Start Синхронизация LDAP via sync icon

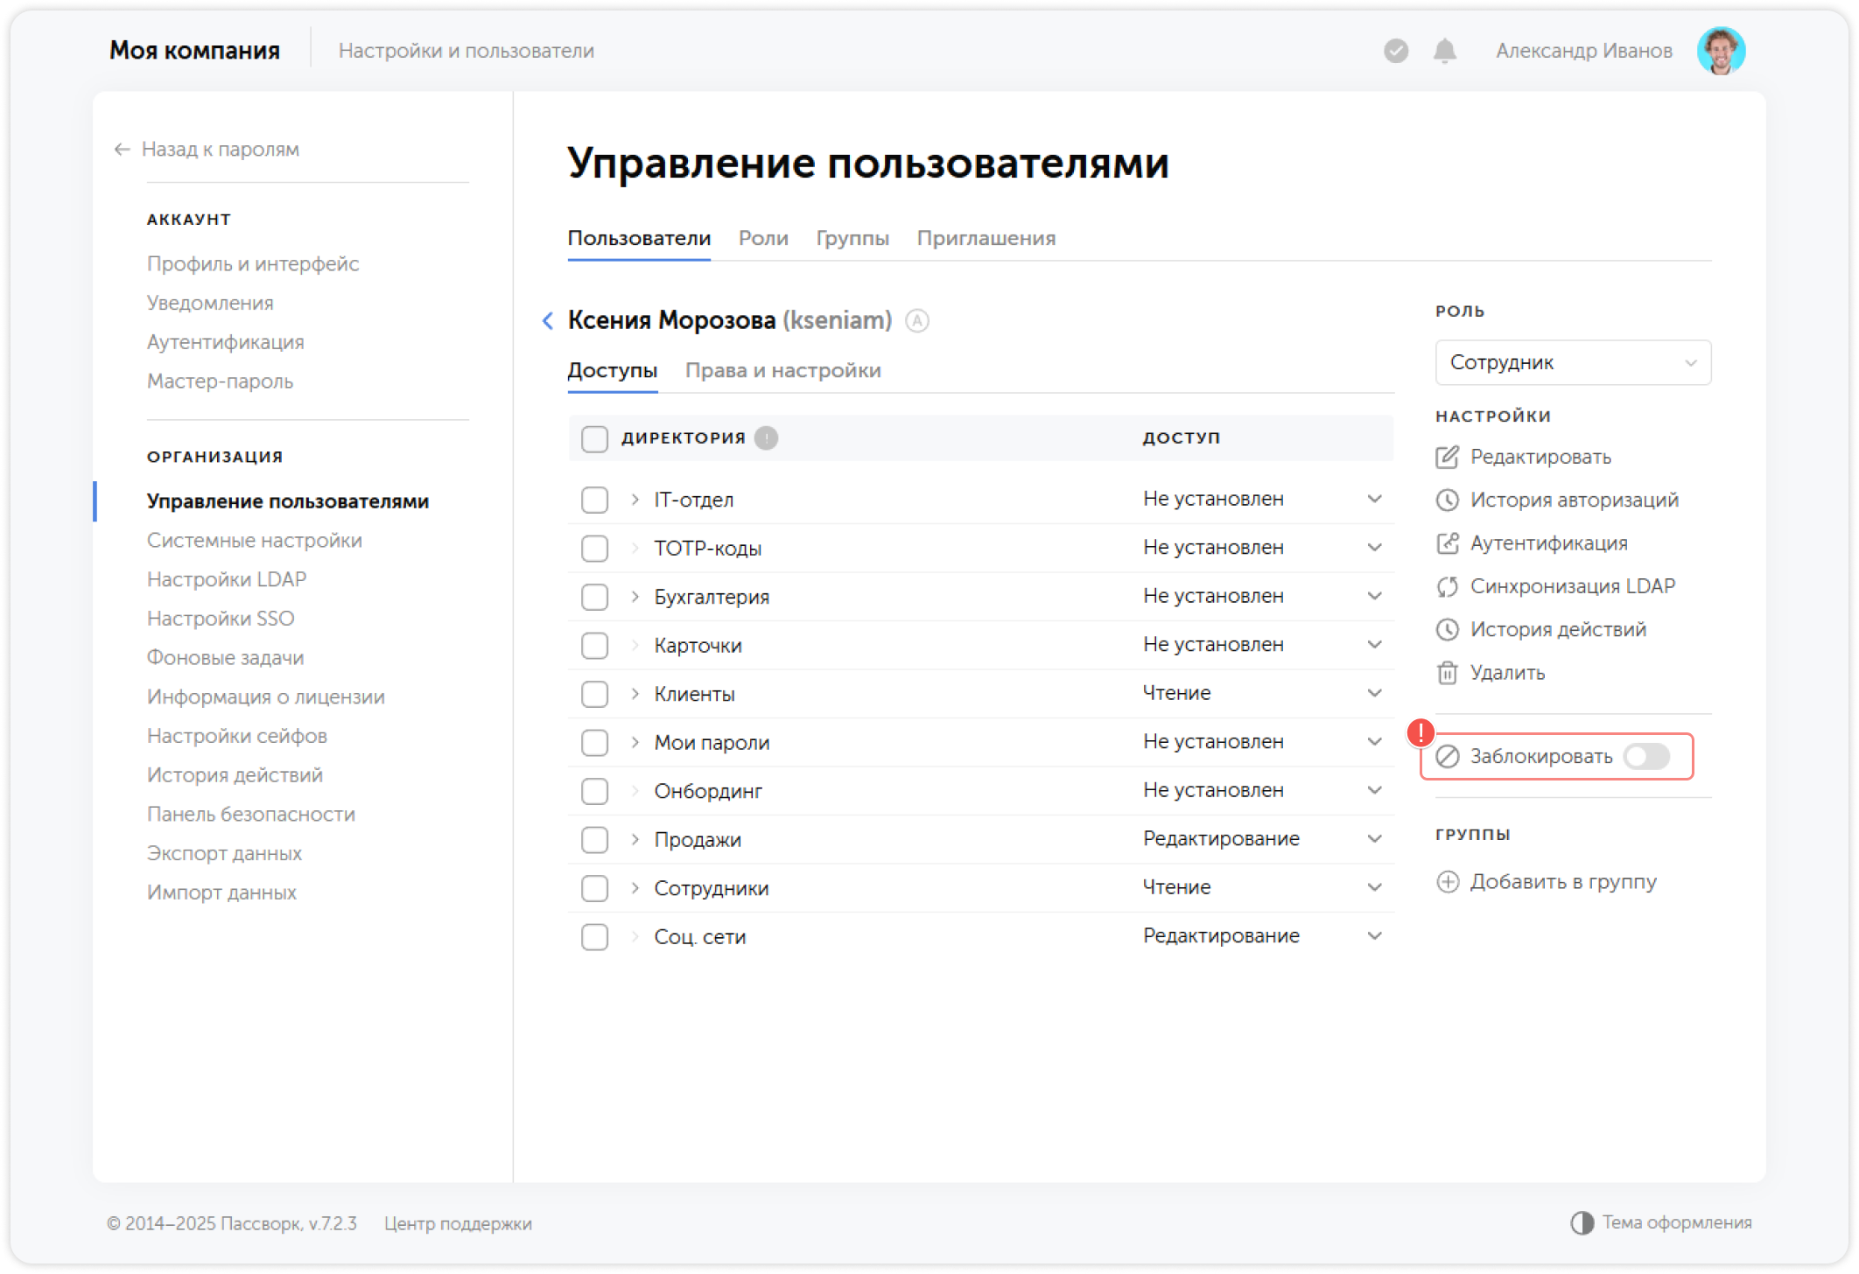click(x=1449, y=585)
